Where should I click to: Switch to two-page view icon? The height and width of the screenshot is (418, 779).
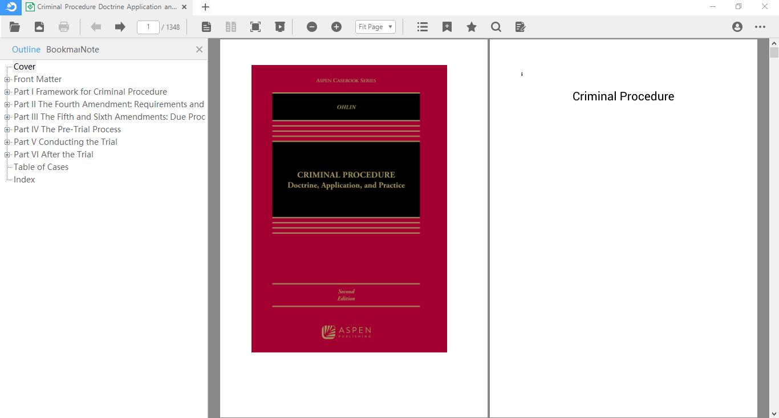click(231, 27)
